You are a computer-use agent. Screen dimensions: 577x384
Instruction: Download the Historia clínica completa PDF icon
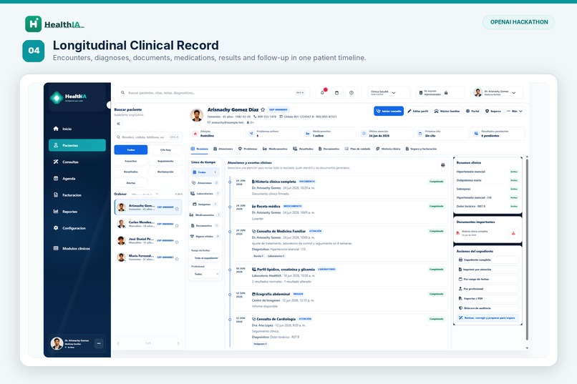(513, 233)
